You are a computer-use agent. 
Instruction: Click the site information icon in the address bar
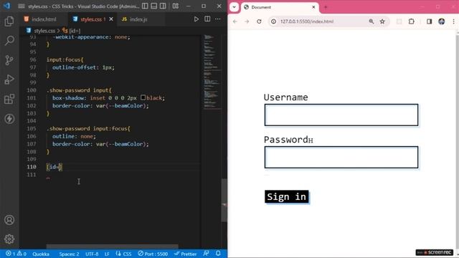(x=273, y=21)
